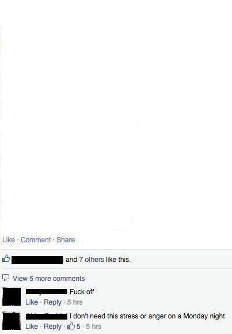Click the speech bubble icon beside View more comments
This screenshot has width=232, height=334.
(6, 277)
